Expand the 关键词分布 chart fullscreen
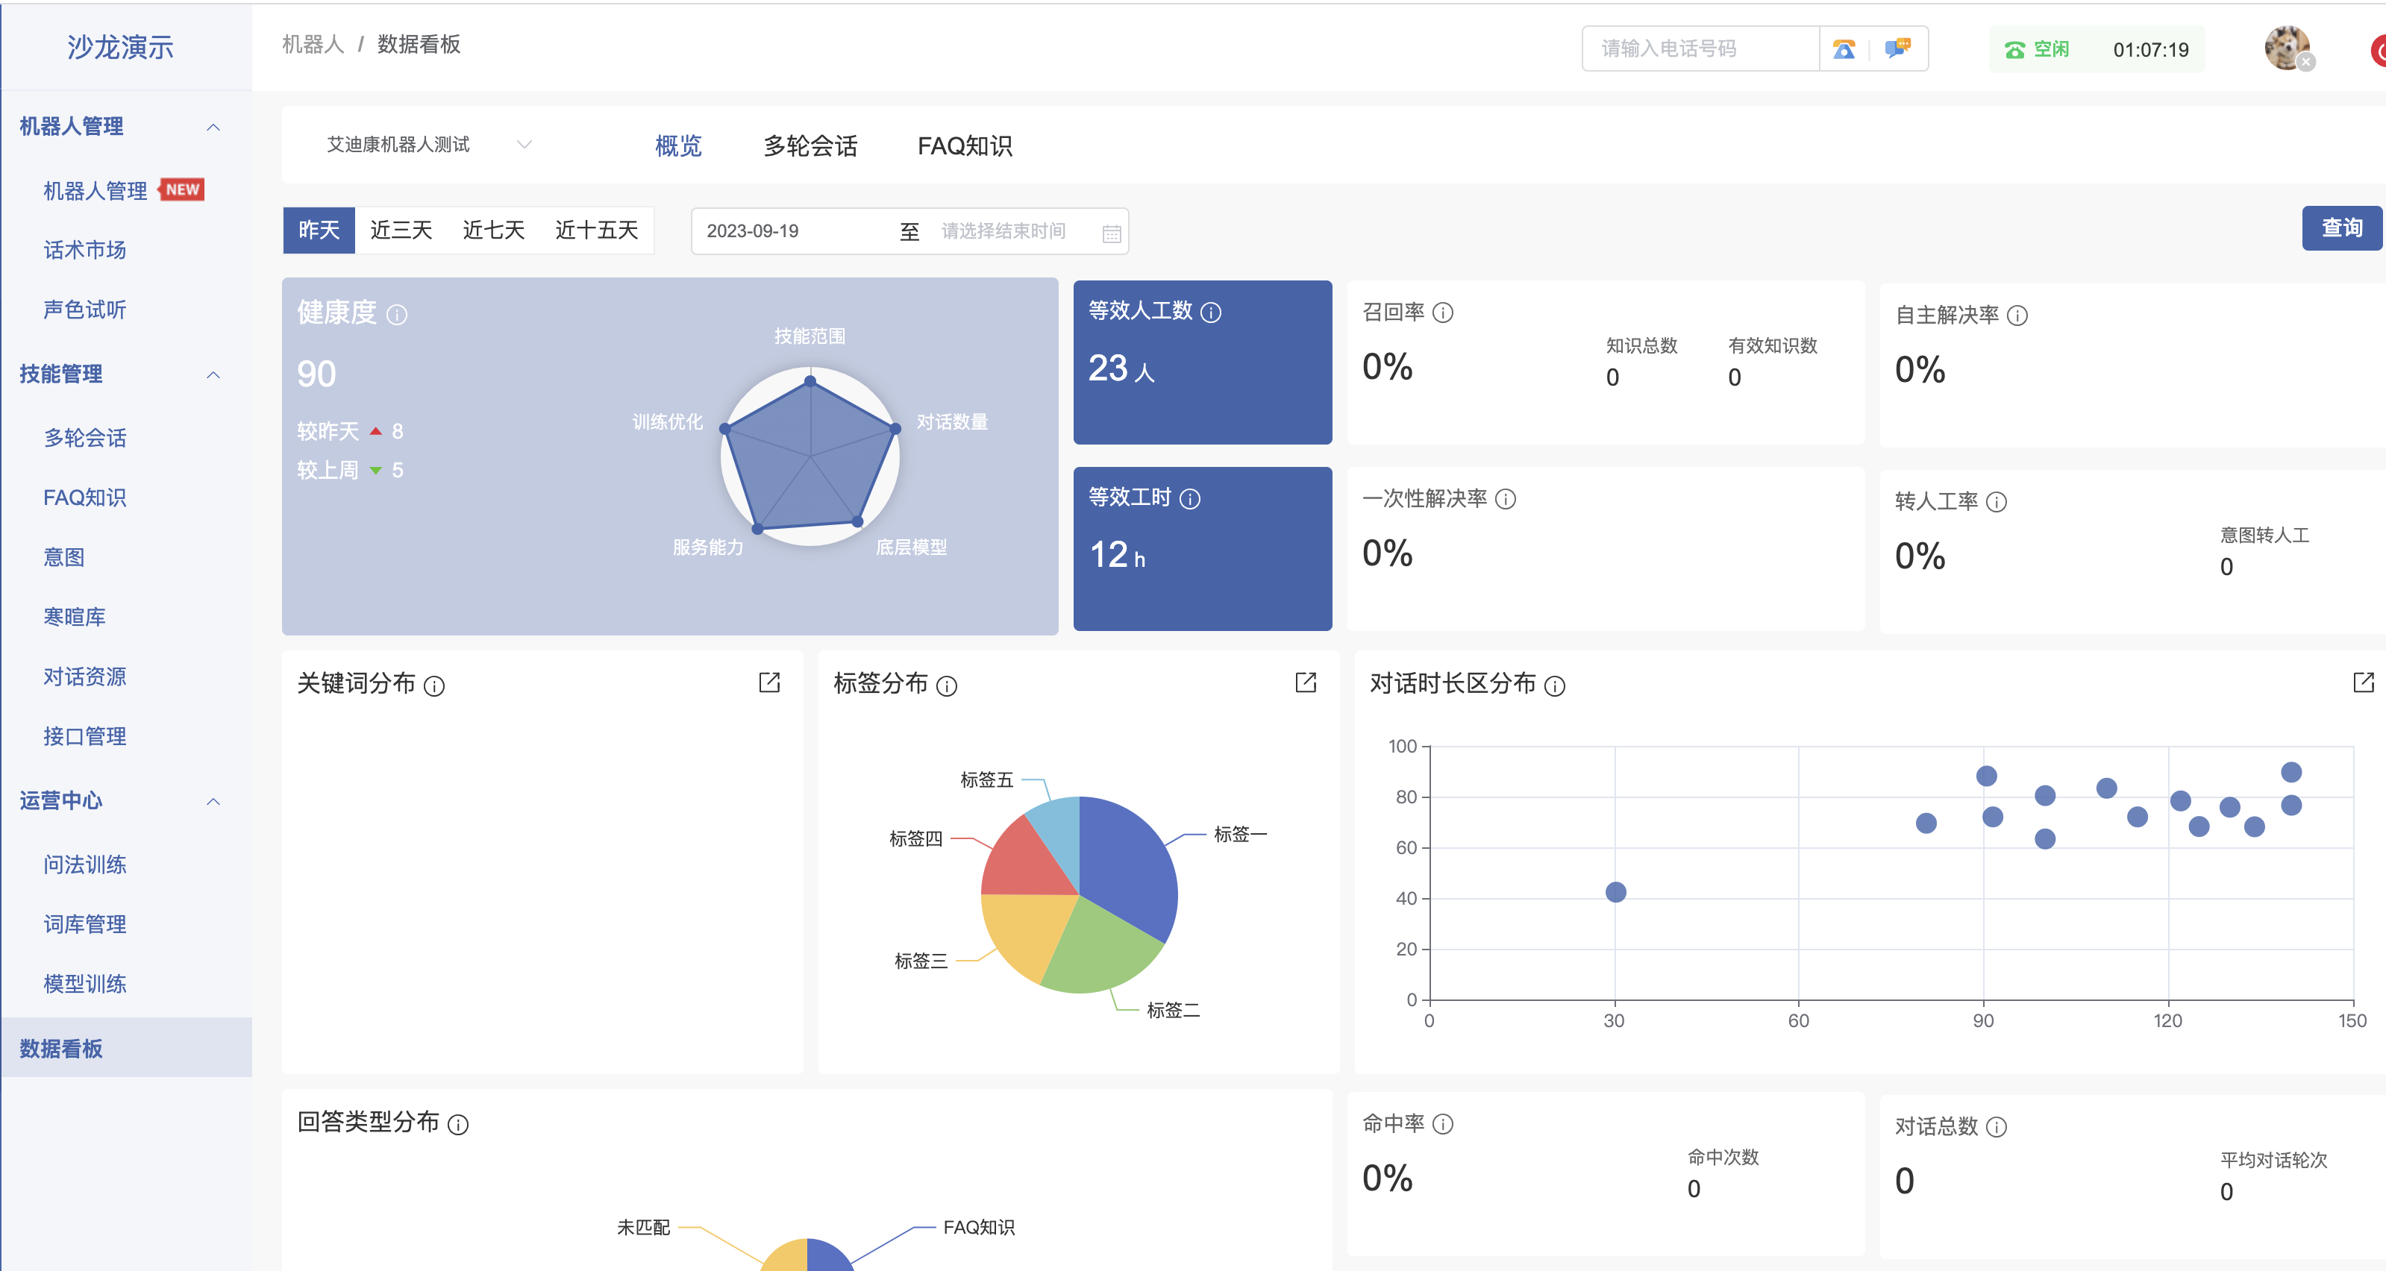 pyautogui.click(x=768, y=683)
